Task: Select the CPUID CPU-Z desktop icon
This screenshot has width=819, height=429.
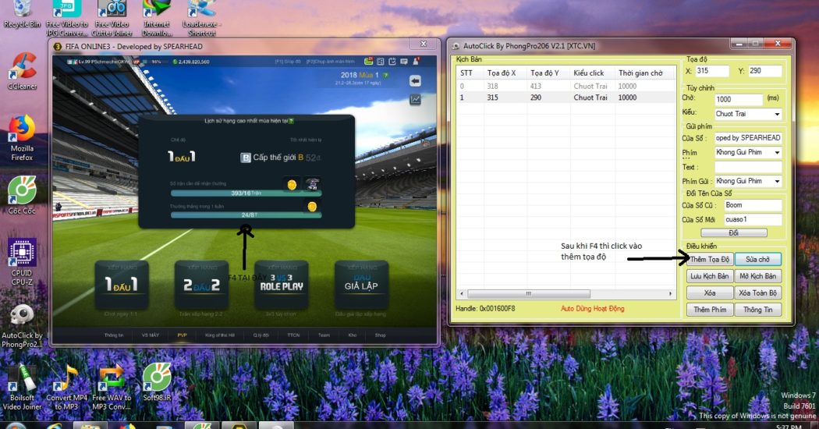Action: (x=22, y=262)
